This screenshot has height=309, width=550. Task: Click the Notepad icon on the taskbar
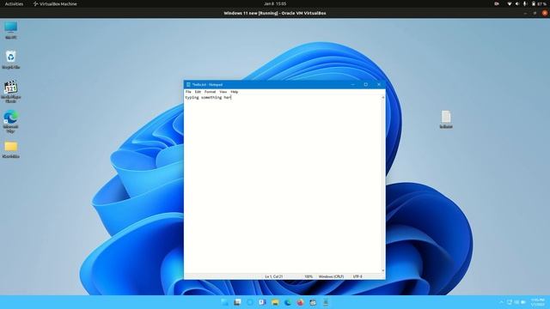tap(326, 302)
